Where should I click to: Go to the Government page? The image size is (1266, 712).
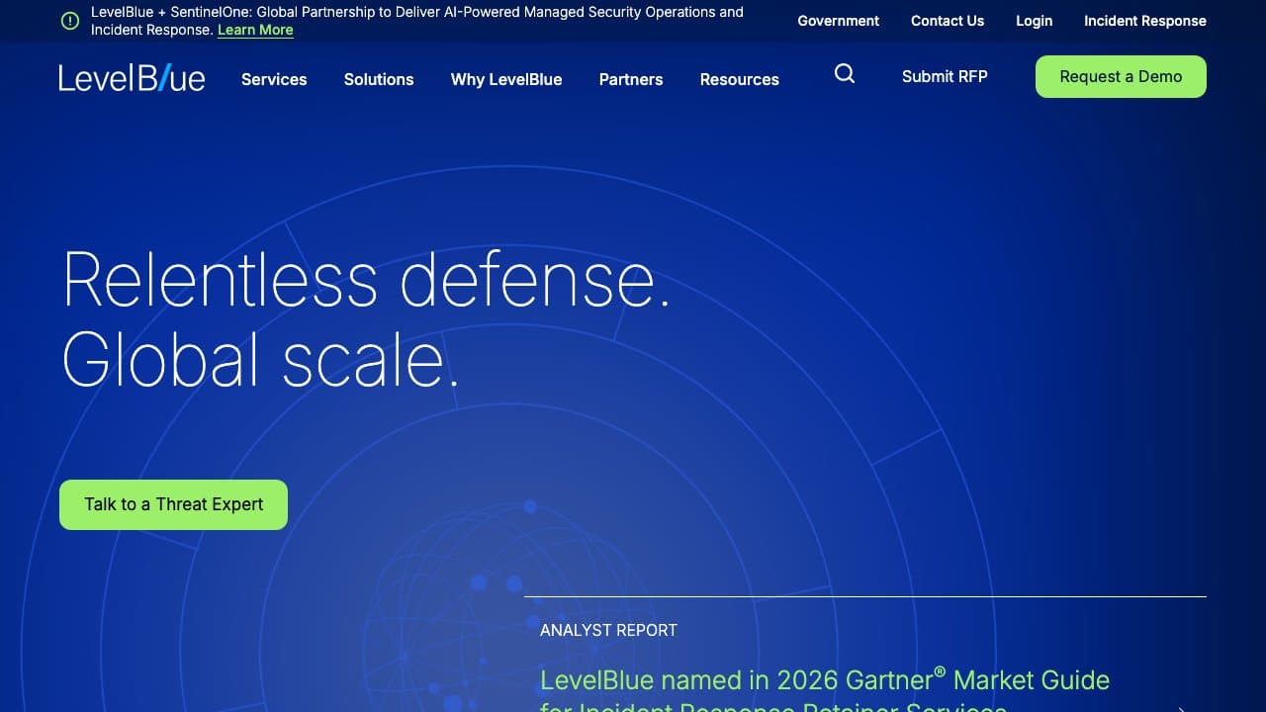[839, 21]
